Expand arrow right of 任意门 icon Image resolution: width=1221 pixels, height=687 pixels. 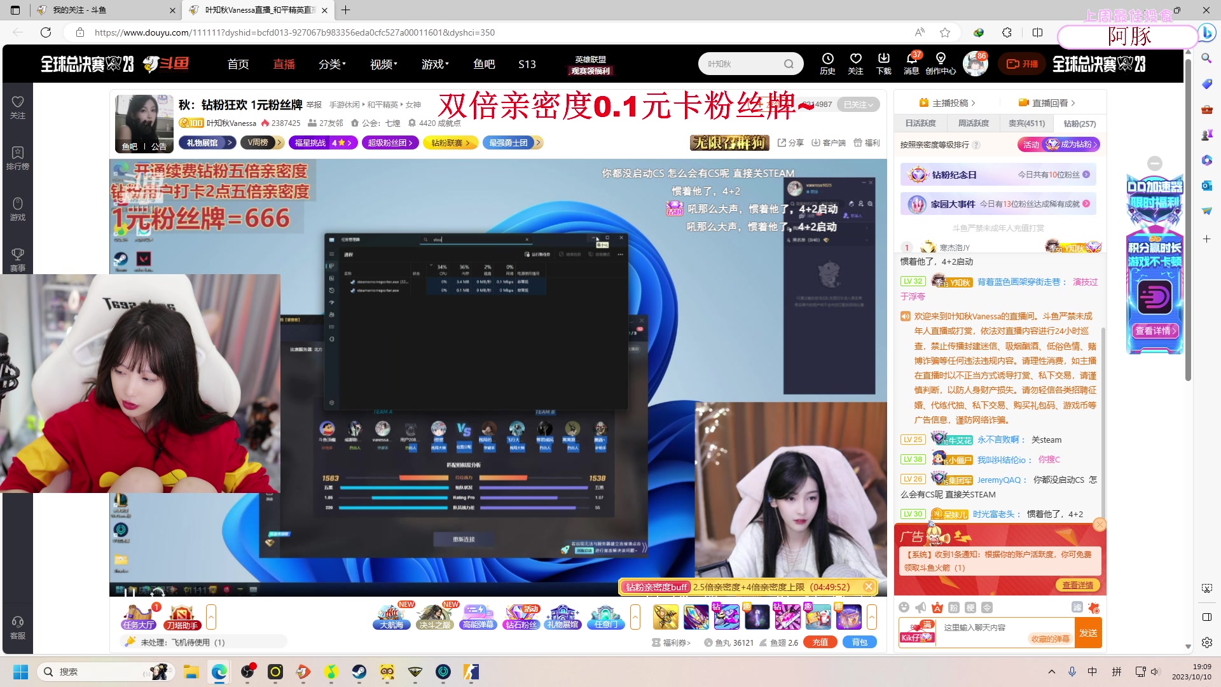(635, 617)
